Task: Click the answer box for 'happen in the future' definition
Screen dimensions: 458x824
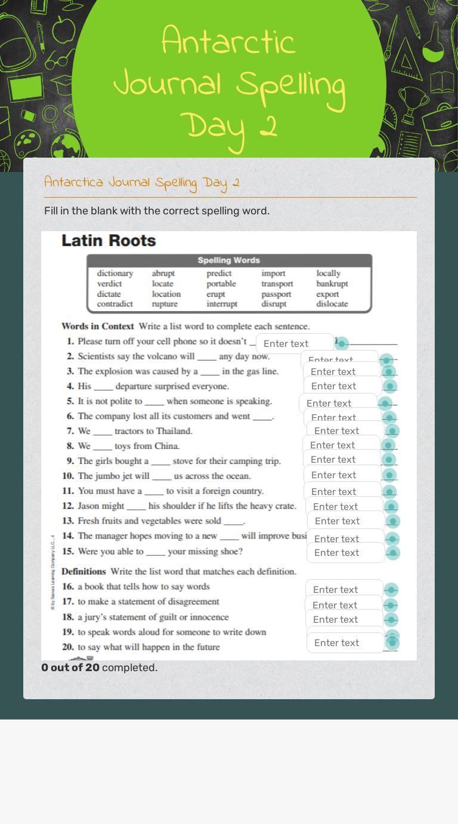Action: (345, 642)
